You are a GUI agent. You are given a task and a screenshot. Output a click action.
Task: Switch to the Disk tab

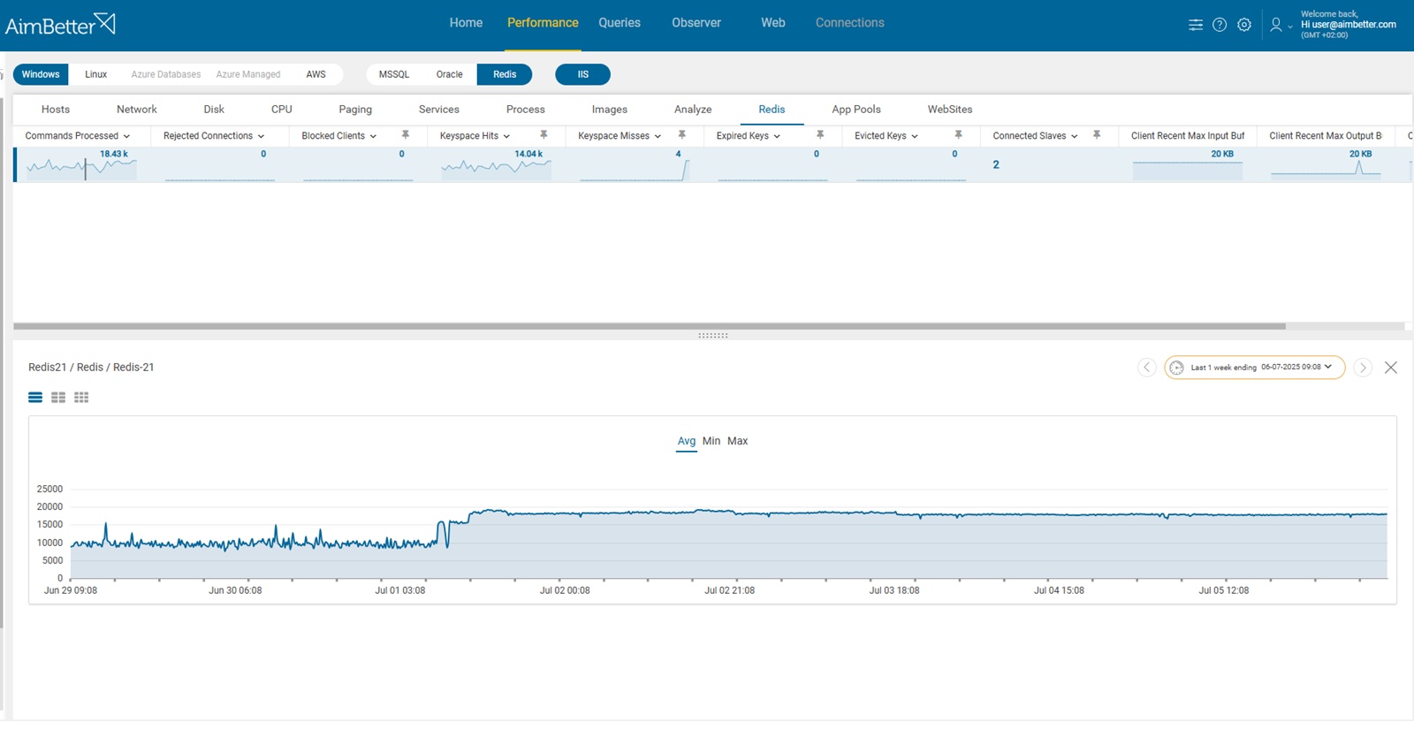[x=214, y=110]
